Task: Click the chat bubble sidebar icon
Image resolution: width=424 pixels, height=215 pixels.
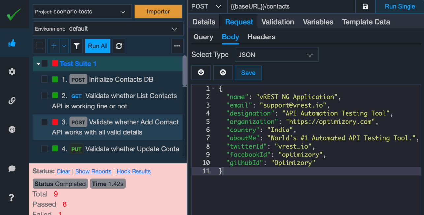Action: [12, 169]
